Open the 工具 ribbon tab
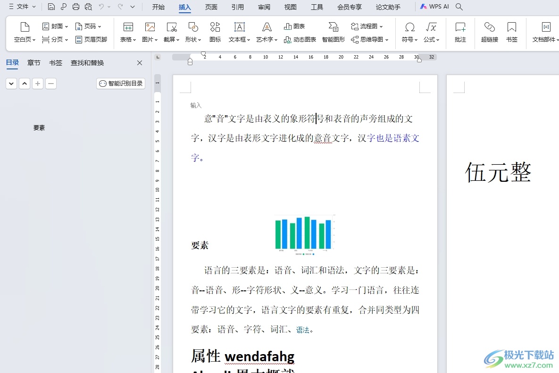 coord(317,7)
